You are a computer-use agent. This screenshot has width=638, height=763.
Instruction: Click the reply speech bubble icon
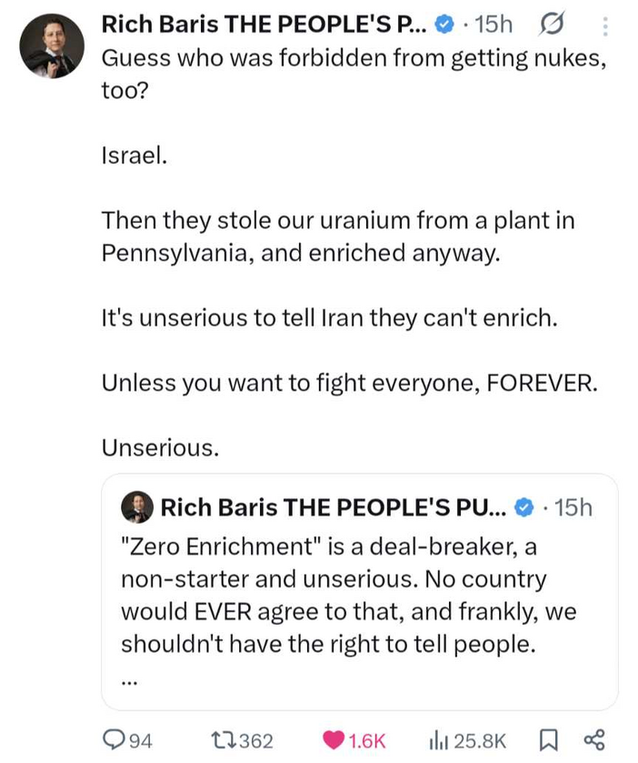tap(114, 740)
